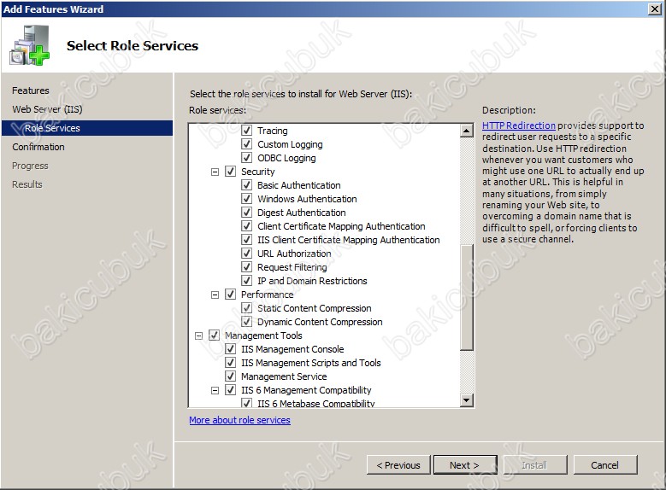Select ODBC Logging label text

pos(286,158)
